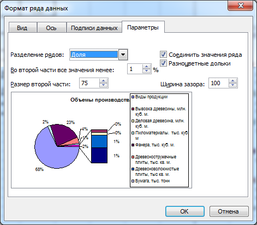Open the Разделение рядов dropdown arrow
The image size is (257, 225).
[123, 55]
